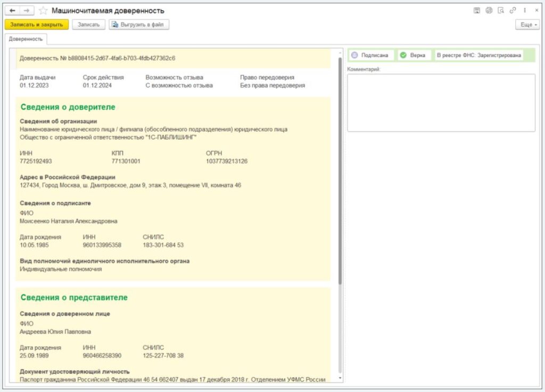Screen dimensions: 545x392
Task: Click signer name 'Моисеенко Наталия Александровна'
Action: tap(69, 221)
